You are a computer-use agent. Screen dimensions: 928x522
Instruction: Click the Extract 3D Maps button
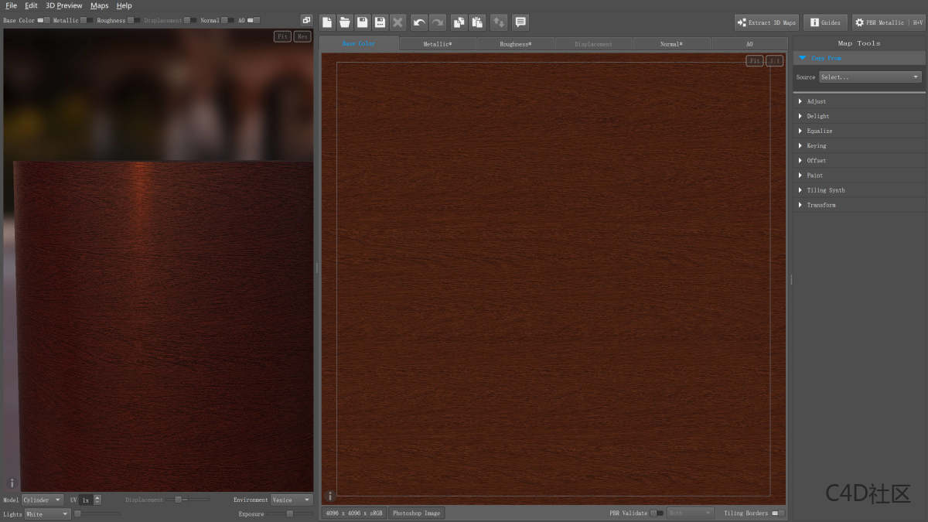pos(766,22)
